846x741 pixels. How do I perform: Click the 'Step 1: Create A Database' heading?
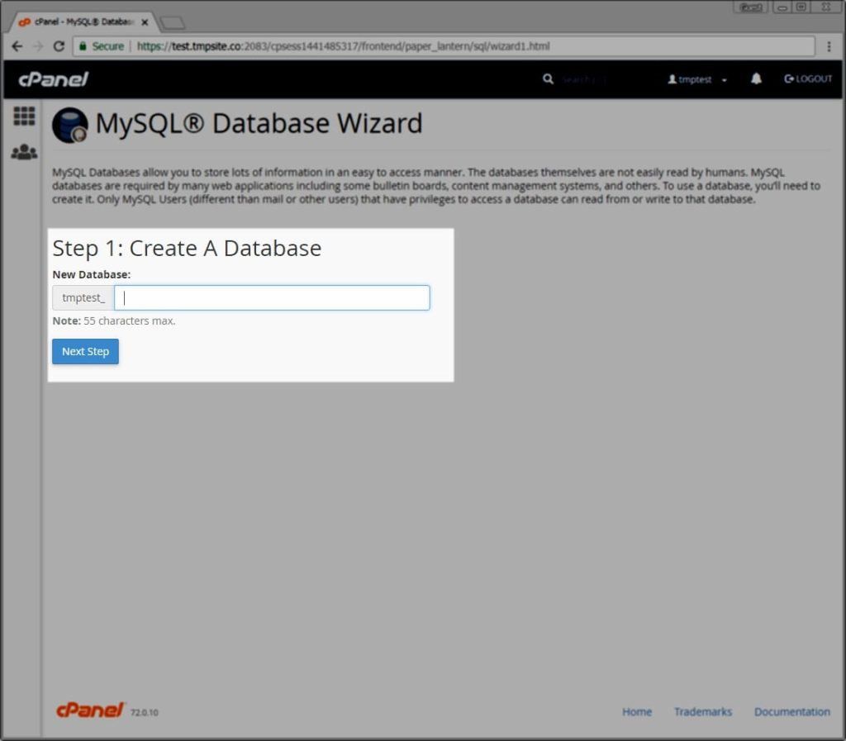pyautogui.click(x=187, y=249)
